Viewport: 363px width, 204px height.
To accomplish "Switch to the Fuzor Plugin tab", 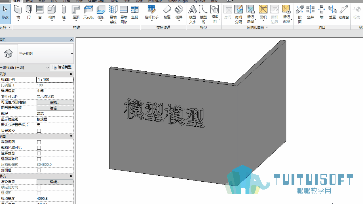I will 178,1.
